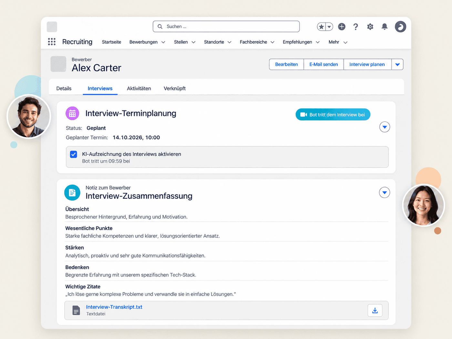
Task: Click the text file icon of Interview-Transkript
Action: [76, 310]
